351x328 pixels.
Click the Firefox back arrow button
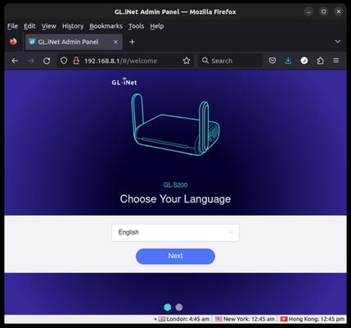(15, 61)
